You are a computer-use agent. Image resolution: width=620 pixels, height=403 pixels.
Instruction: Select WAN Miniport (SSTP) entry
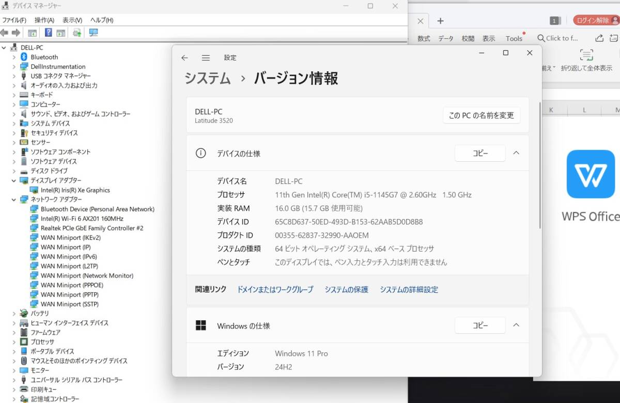tap(70, 304)
